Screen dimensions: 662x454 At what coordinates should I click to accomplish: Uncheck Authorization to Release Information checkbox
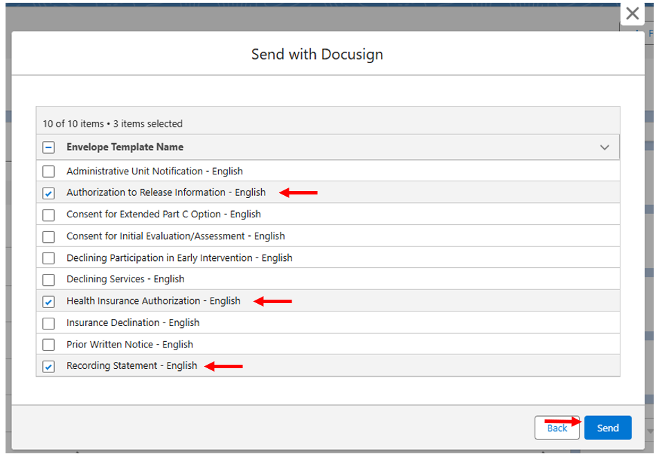pos(48,193)
